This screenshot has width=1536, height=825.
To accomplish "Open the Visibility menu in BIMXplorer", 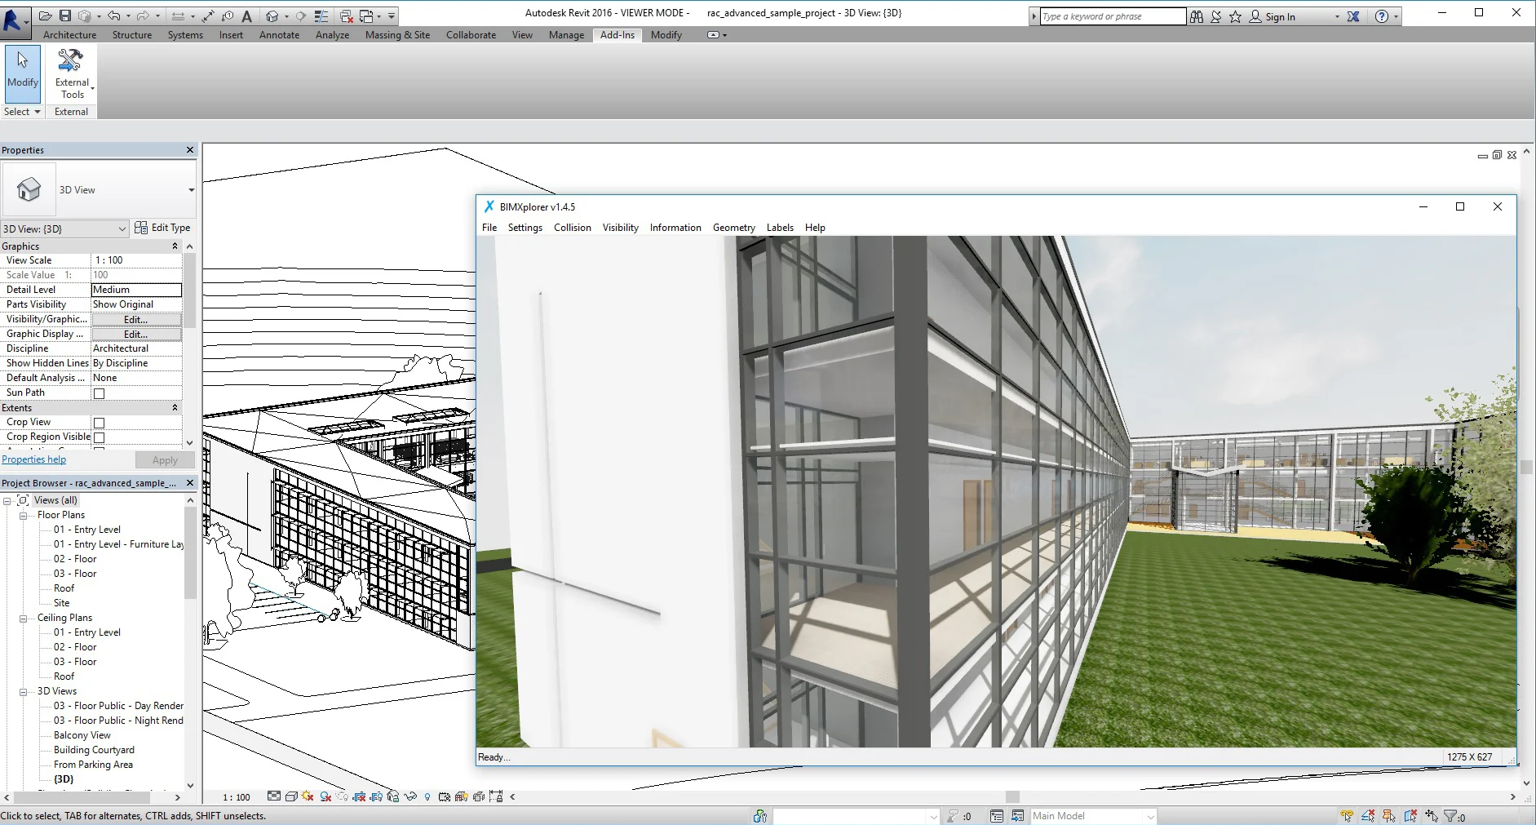I will 620,227.
